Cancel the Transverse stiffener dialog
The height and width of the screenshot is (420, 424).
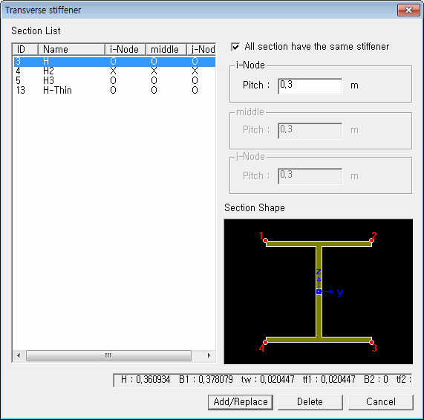381,402
